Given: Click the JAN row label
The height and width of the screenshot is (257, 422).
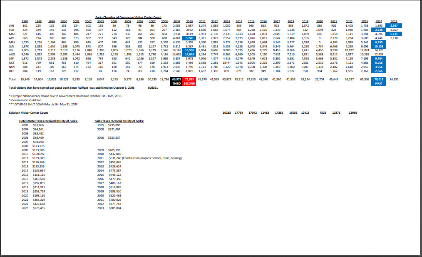Looking at the screenshot, I should click(11, 26).
